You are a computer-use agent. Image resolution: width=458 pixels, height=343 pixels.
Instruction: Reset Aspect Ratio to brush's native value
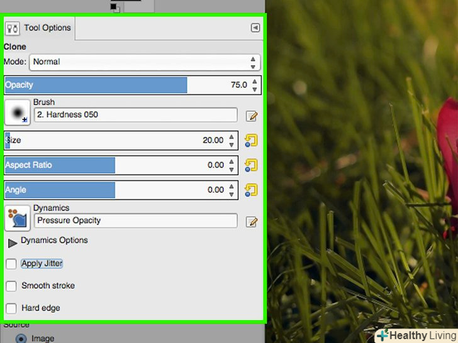click(x=251, y=165)
